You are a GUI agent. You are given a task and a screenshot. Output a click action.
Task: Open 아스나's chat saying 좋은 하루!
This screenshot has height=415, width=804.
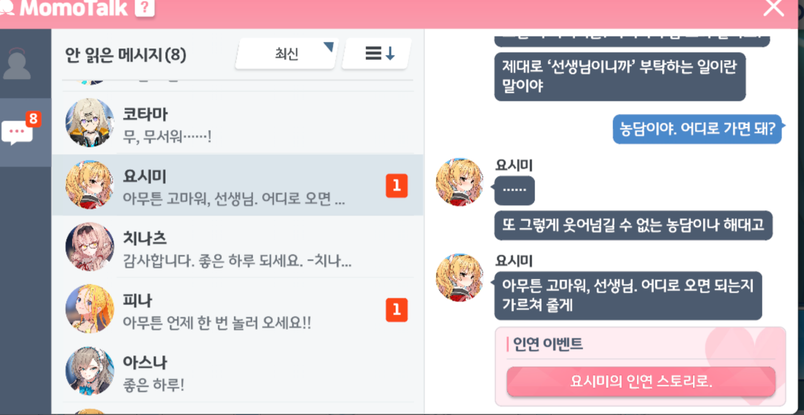(x=238, y=372)
